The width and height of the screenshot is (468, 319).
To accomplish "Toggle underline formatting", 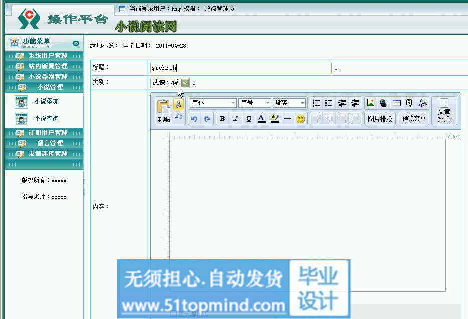I will (249, 119).
